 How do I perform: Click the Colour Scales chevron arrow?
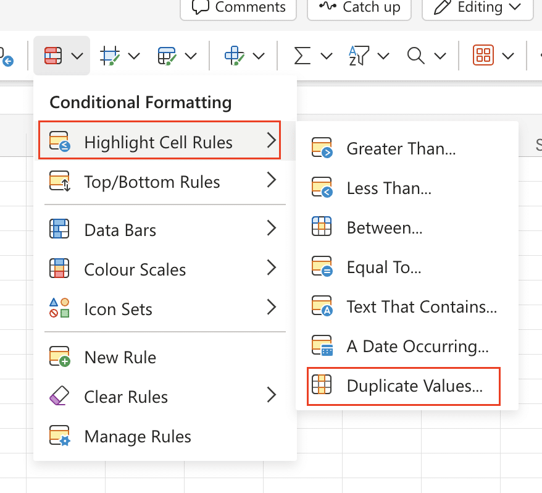click(272, 268)
